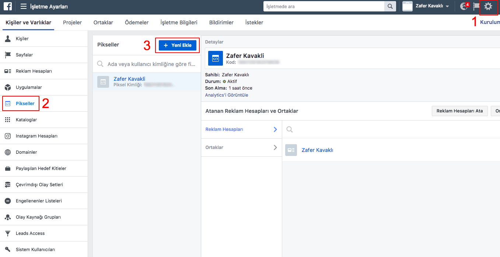Screen dimensions: 500x257
Task: Click Reklam Hesapları Ata button
Action: pos(459,111)
